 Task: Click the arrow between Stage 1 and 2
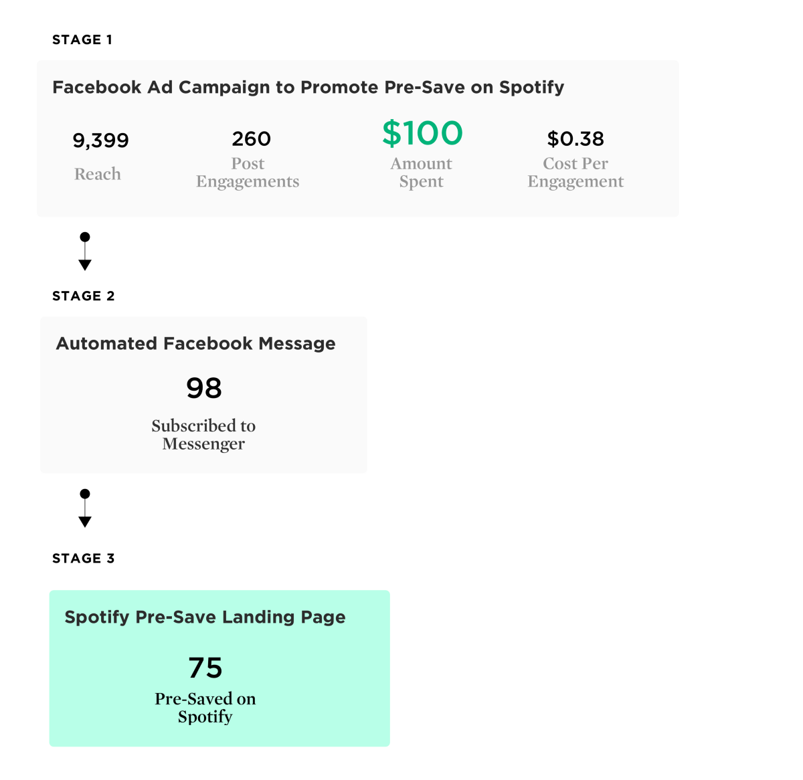[85, 252]
